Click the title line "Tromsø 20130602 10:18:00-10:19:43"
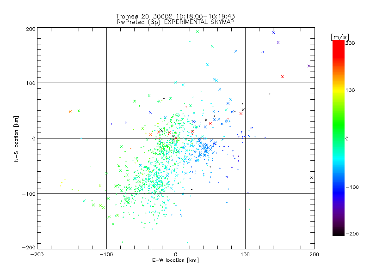Viewport: 370px width, 277px height. click(x=176, y=16)
